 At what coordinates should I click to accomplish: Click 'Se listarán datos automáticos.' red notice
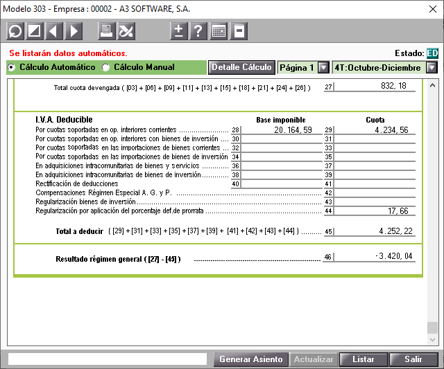tap(68, 53)
